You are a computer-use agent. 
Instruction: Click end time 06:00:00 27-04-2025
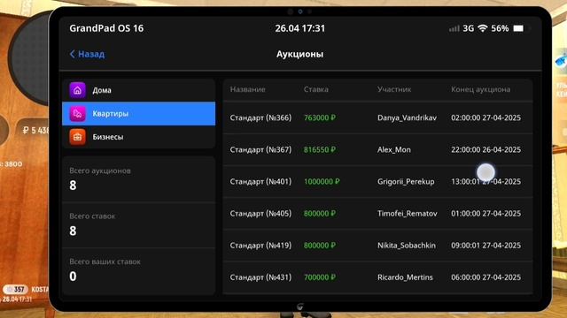click(x=486, y=277)
